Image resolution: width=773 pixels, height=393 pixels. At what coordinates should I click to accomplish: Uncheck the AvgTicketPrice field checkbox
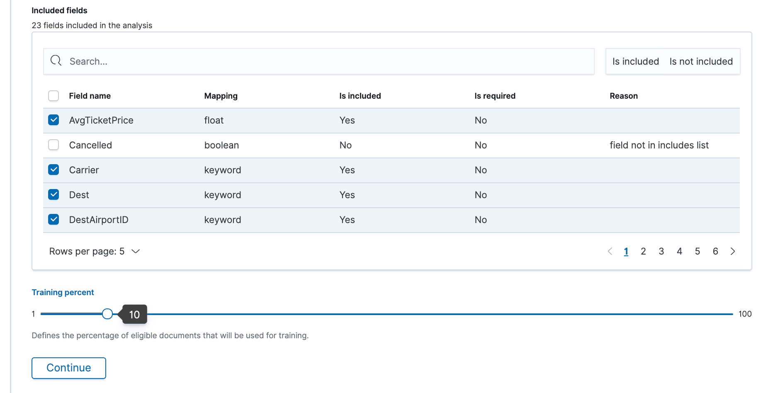(53, 120)
